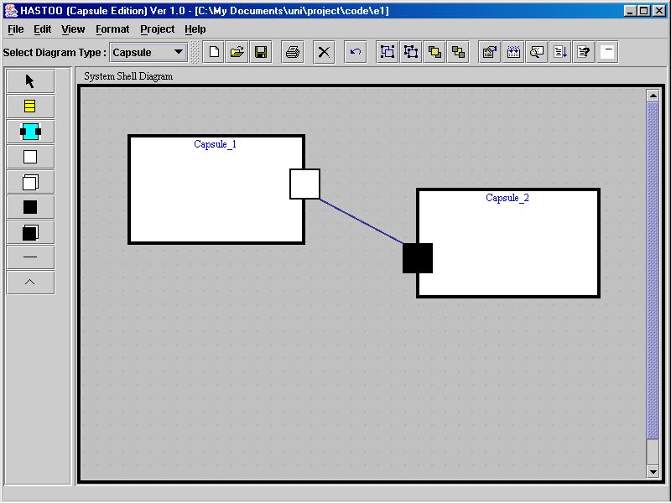This screenshot has width=671, height=503.
Task: Open the Format menu
Action: [x=112, y=29]
